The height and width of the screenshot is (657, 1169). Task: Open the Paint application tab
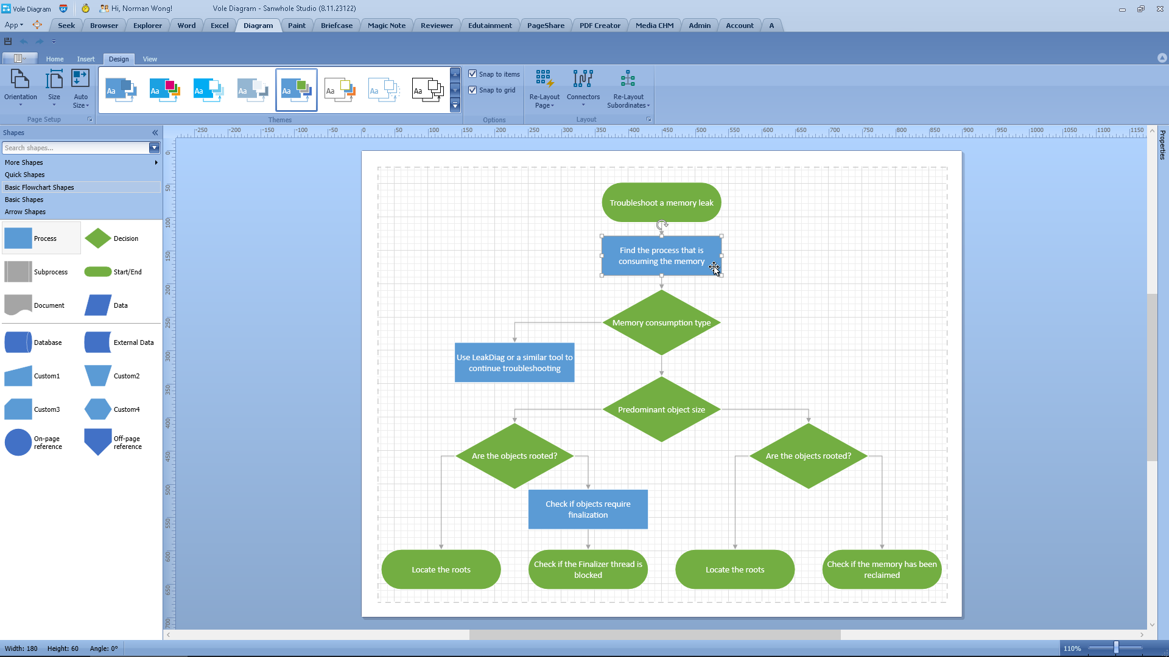coord(297,26)
